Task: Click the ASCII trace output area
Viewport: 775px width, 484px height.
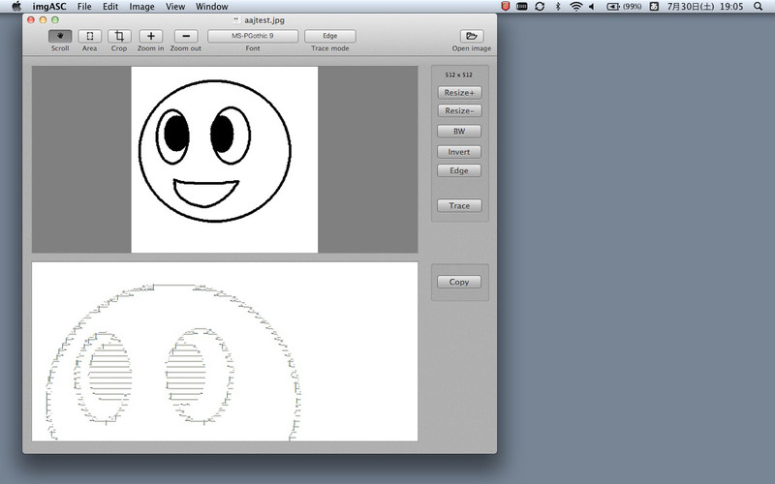Action: [x=225, y=351]
